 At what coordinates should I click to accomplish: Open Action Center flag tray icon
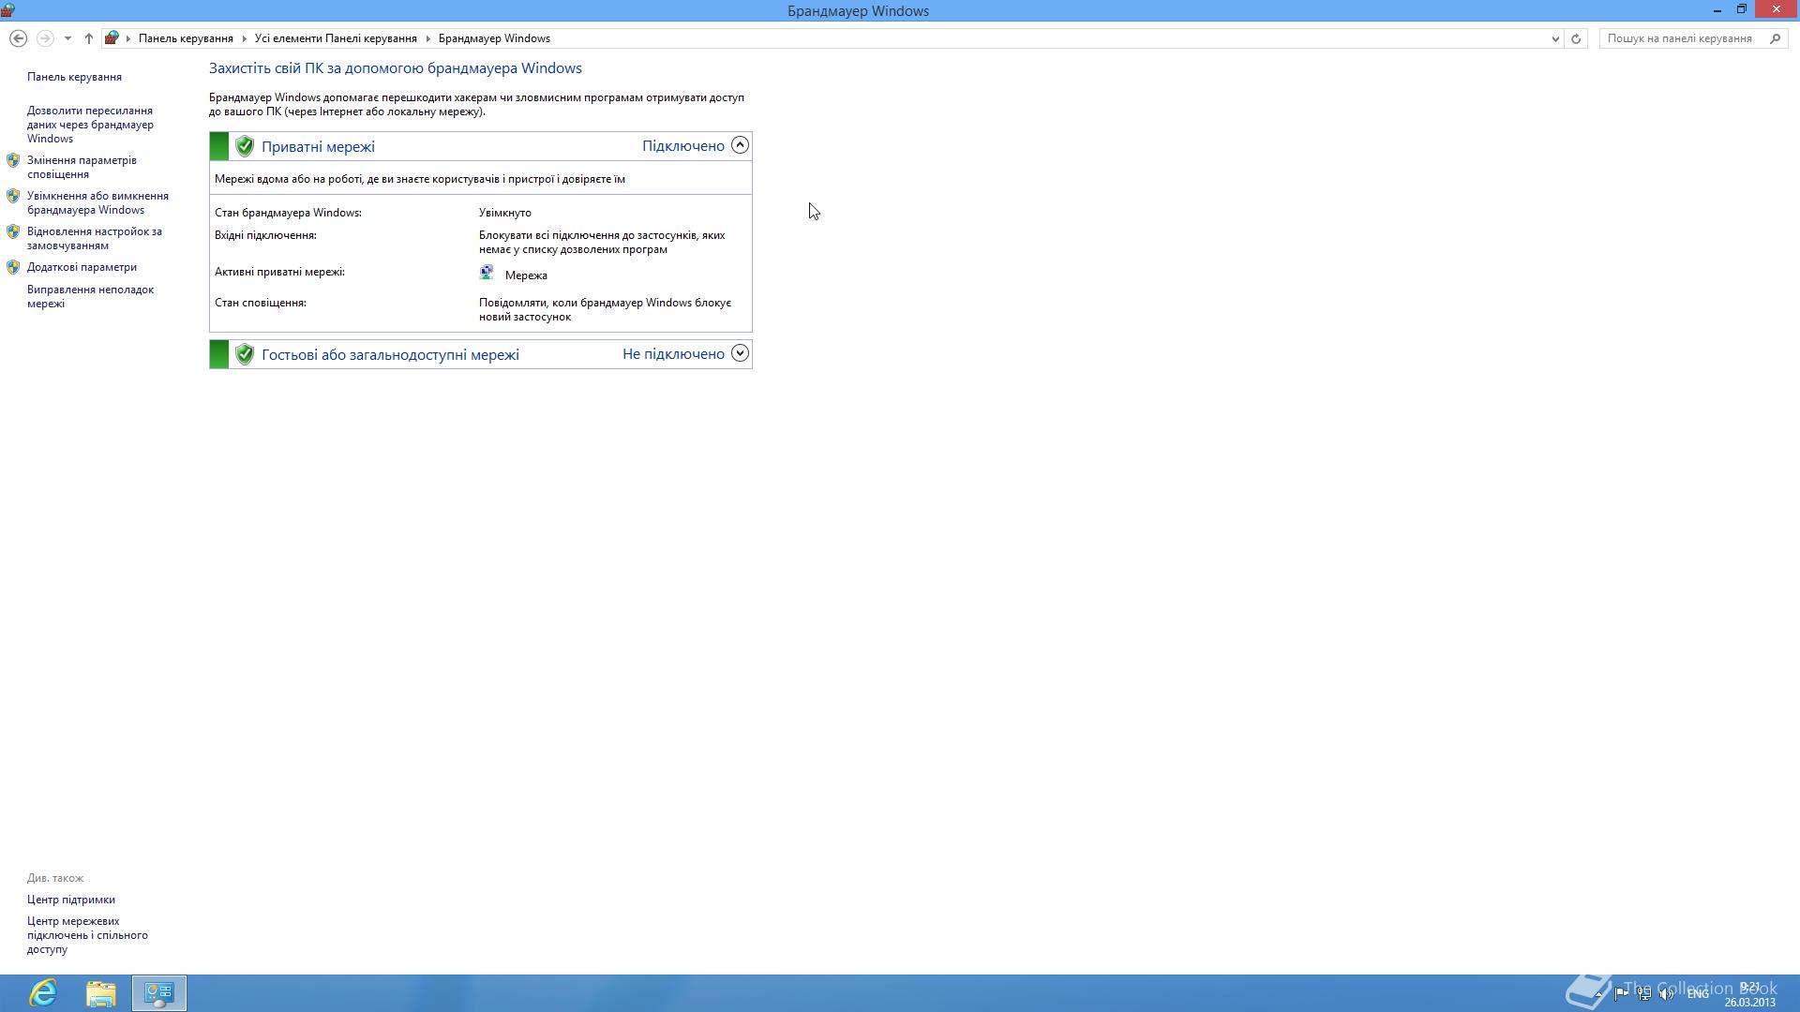pyautogui.click(x=1622, y=994)
